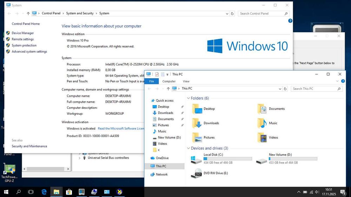Screen dimensions: 351x197
Task: Open the View ribbon tab
Action: point(186,81)
